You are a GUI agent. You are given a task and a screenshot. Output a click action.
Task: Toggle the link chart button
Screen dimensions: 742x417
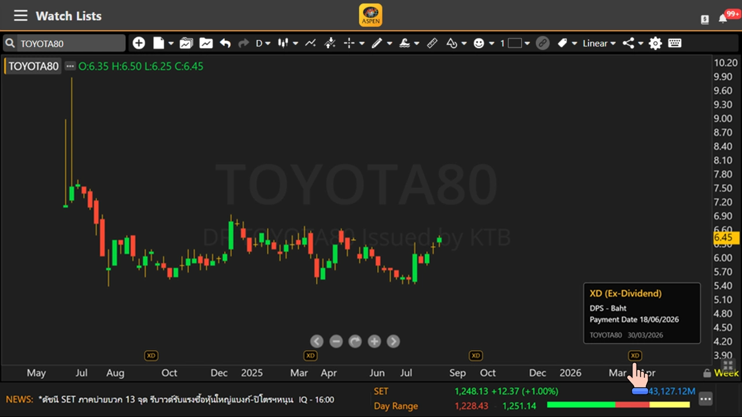543,43
